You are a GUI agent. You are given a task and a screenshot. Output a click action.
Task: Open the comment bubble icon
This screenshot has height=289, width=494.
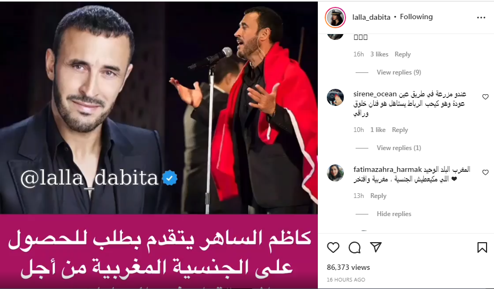(355, 247)
